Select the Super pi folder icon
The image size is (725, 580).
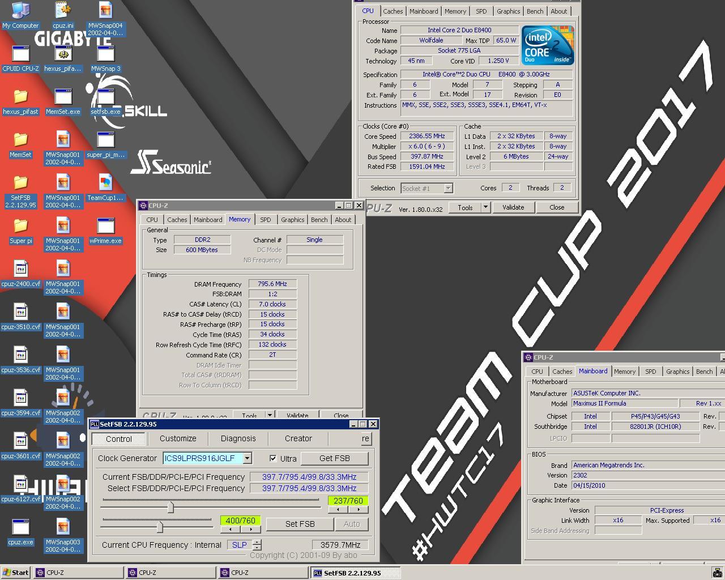20,231
